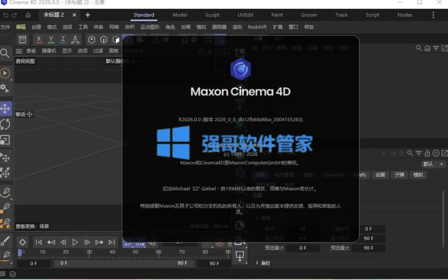Open the 创建 menu
Screen dimensions: 448x280
[x=36, y=27]
